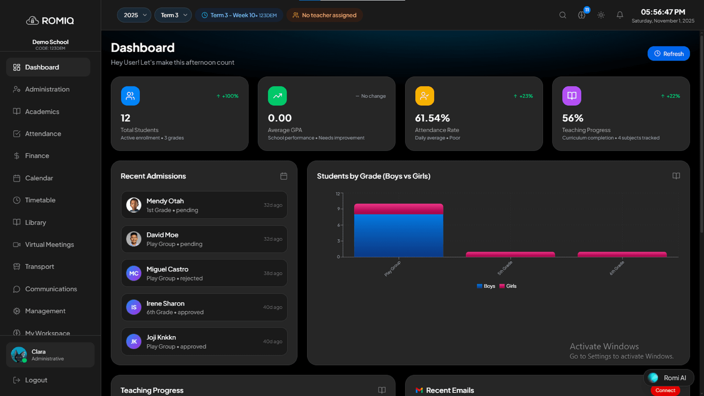The width and height of the screenshot is (704, 396).
Task: Expand the Term 3 dropdown
Action: 173,15
